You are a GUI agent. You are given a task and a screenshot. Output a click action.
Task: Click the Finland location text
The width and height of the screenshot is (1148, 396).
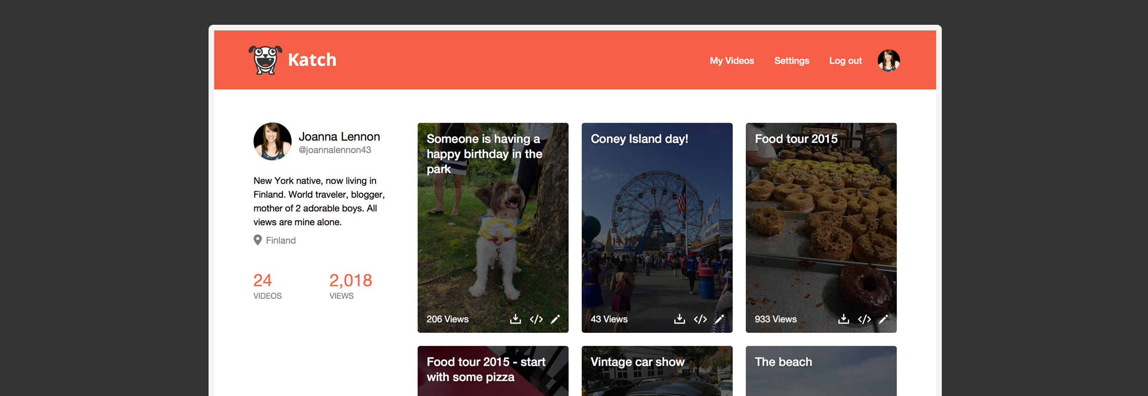(x=281, y=240)
